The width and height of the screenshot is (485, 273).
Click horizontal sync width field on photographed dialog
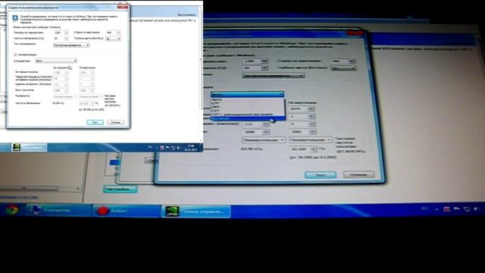[255, 124]
